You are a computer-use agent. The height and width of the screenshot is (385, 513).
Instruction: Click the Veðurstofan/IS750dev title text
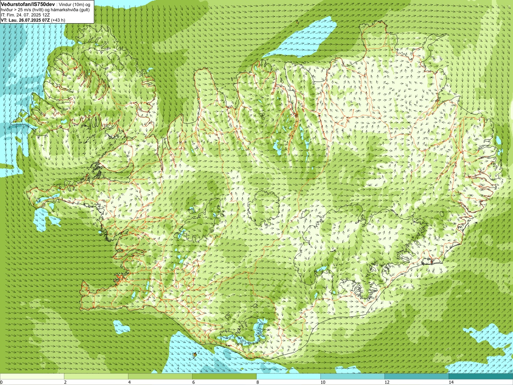[x=28, y=4]
